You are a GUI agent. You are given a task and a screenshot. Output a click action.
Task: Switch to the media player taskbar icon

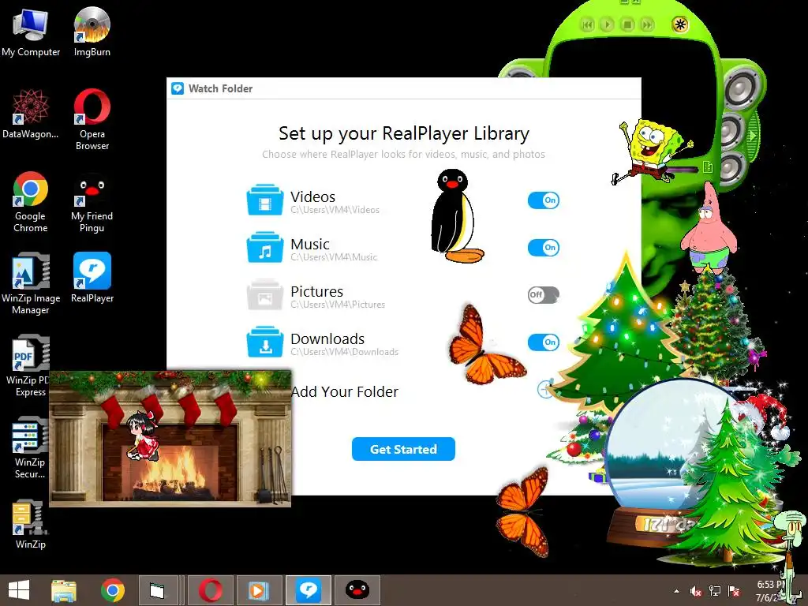(x=259, y=590)
